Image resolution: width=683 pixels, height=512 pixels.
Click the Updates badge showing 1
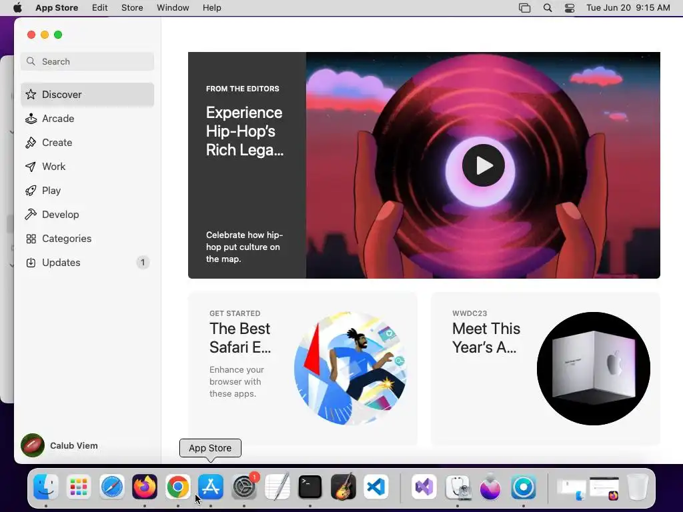pos(143,263)
